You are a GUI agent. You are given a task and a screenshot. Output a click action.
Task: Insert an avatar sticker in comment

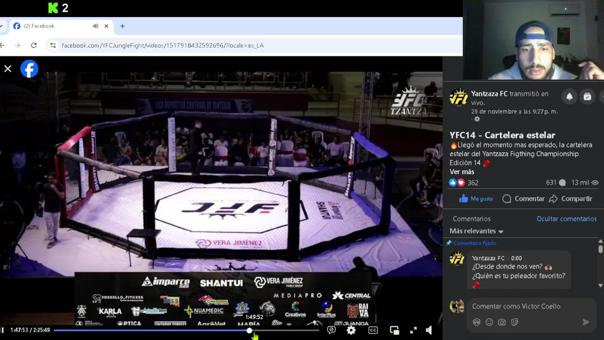tap(477, 322)
